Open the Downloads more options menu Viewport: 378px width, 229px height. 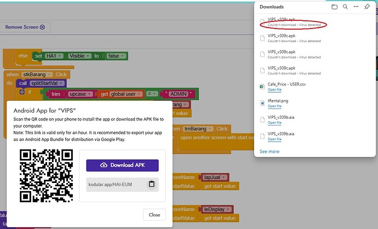[356, 7]
